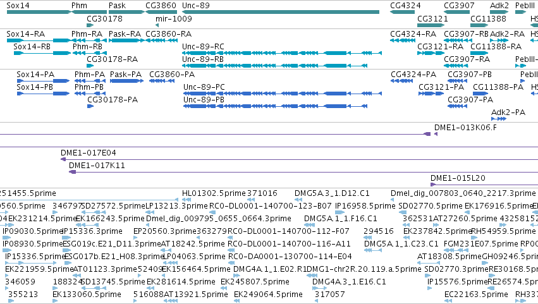Select the Sox14-RB transcript label
The width and height of the screenshot is (538, 304).
[x=32, y=46]
